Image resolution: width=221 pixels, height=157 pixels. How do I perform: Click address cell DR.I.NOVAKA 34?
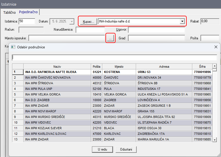(x=164, y=78)
